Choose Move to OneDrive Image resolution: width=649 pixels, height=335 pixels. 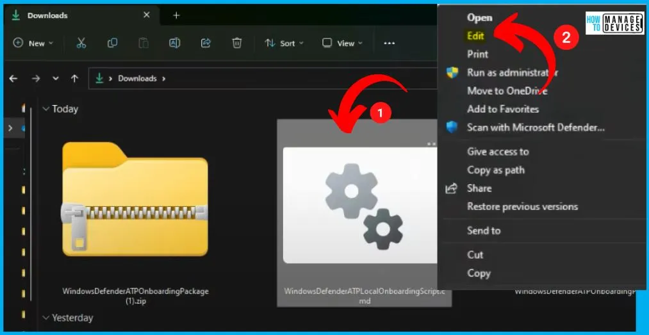point(507,90)
